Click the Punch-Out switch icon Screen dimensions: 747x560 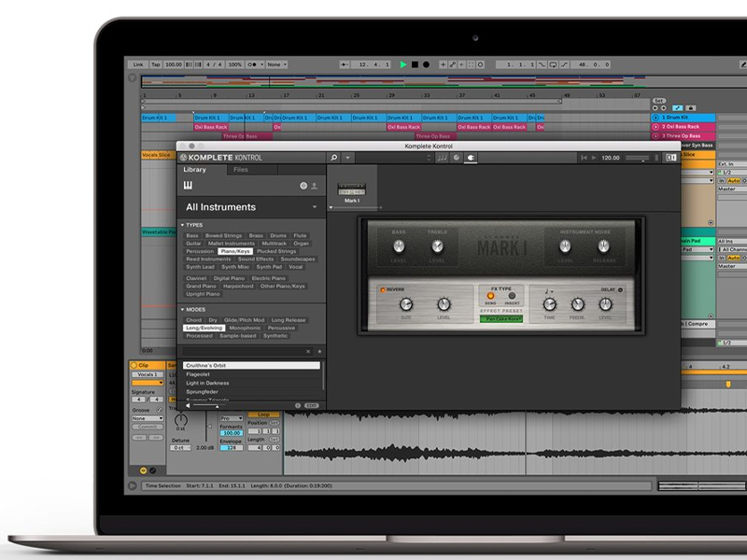(x=565, y=64)
